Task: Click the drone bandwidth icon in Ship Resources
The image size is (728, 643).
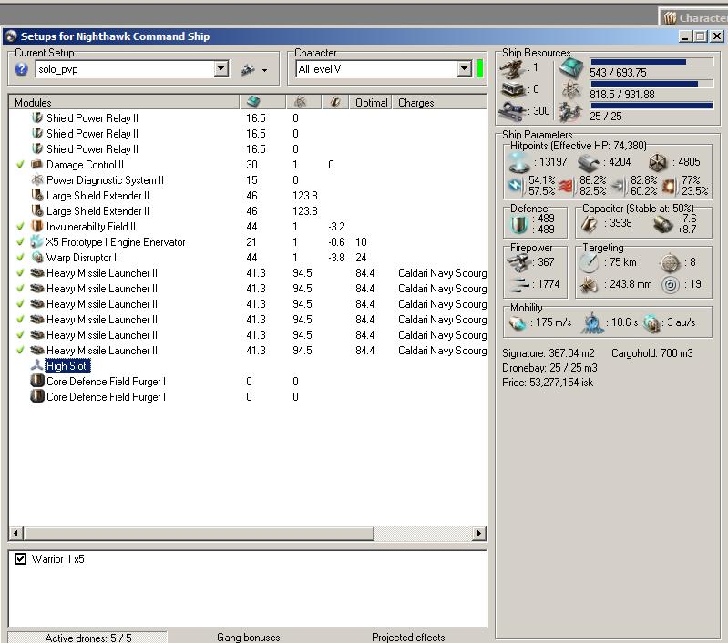Action: click(x=570, y=112)
